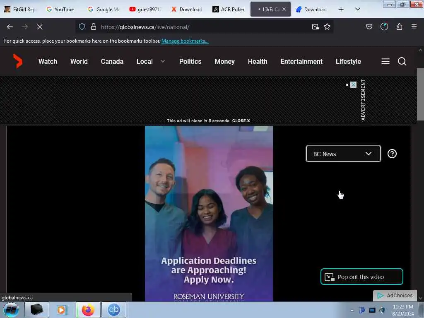Switch to the FitGirl Rep tab
Viewport: 424px width, 318px height.
pyautogui.click(x=20, y=9)
